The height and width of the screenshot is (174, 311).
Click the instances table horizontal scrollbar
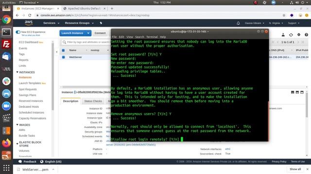click(x=86, y=87)
